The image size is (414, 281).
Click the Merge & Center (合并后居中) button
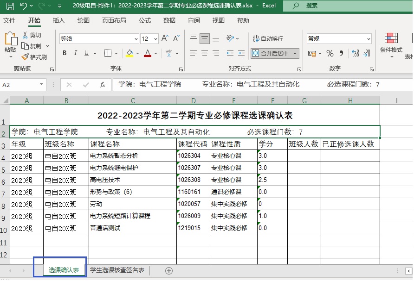coord(272,54)
